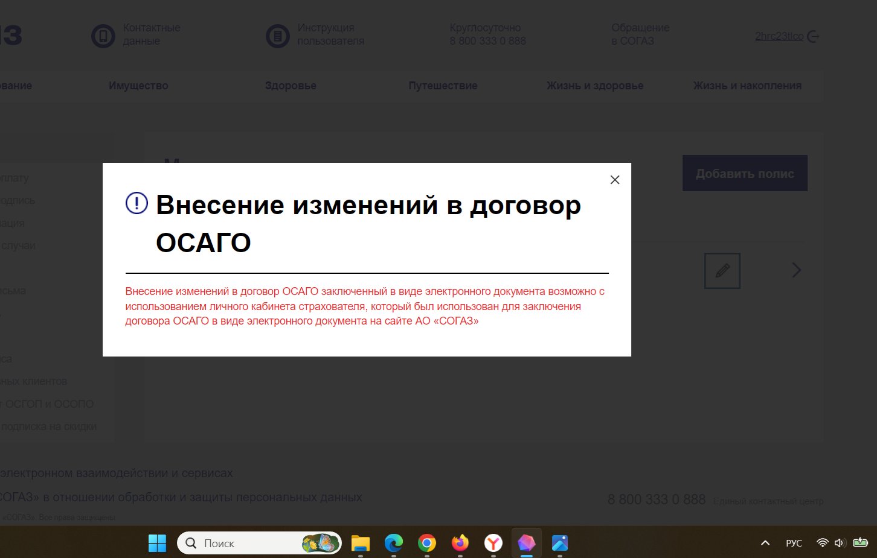Open File Explorer from taskbar
877x558 pixels.
[x=361, y=543]
